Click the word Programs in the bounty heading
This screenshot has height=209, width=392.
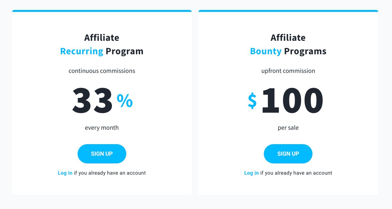(x=305, y=51)
